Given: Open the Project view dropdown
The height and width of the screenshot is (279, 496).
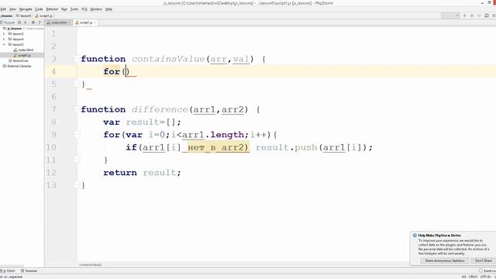Looking at the screenshot, I should click(8, 22).
